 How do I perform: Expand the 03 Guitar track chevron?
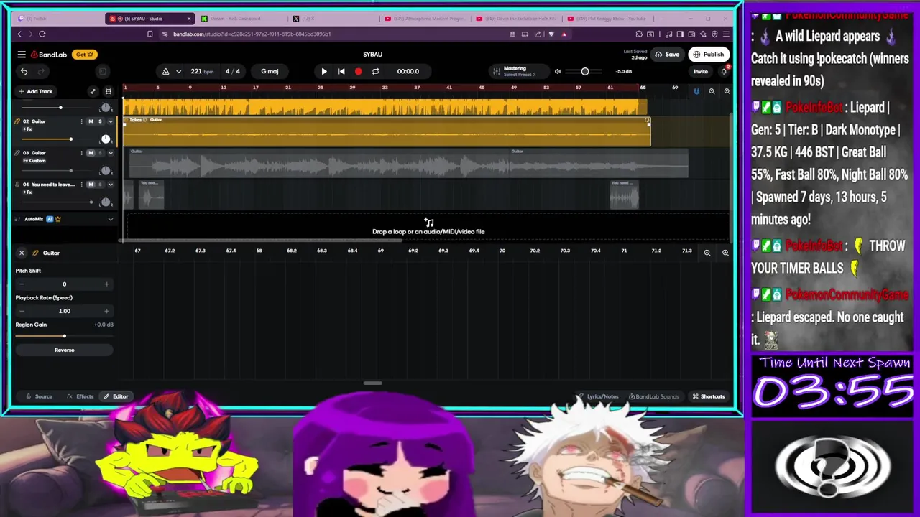coord(110,153)
